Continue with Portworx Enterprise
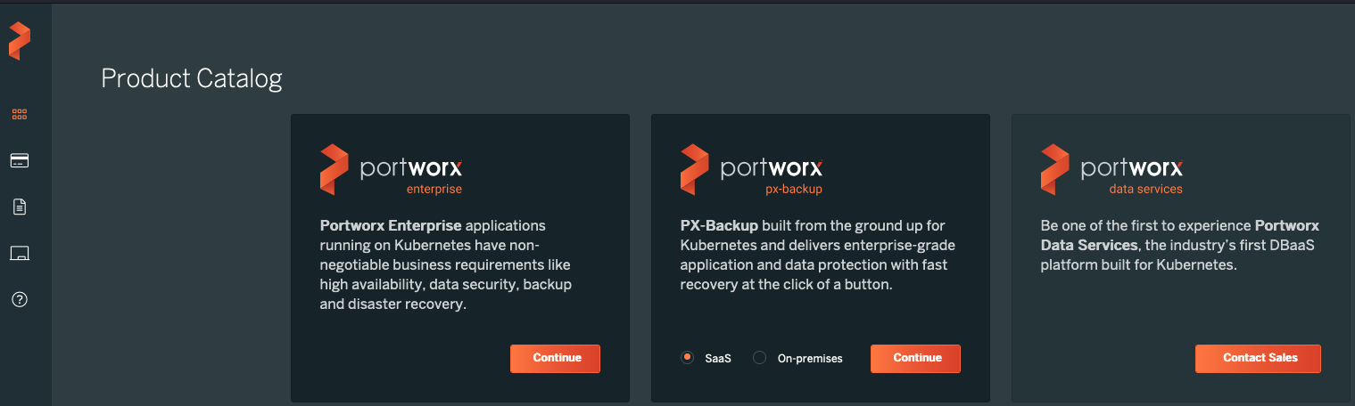Viewport: 1355px width, 406px height. pyautogui.click(x=556, y=358)
